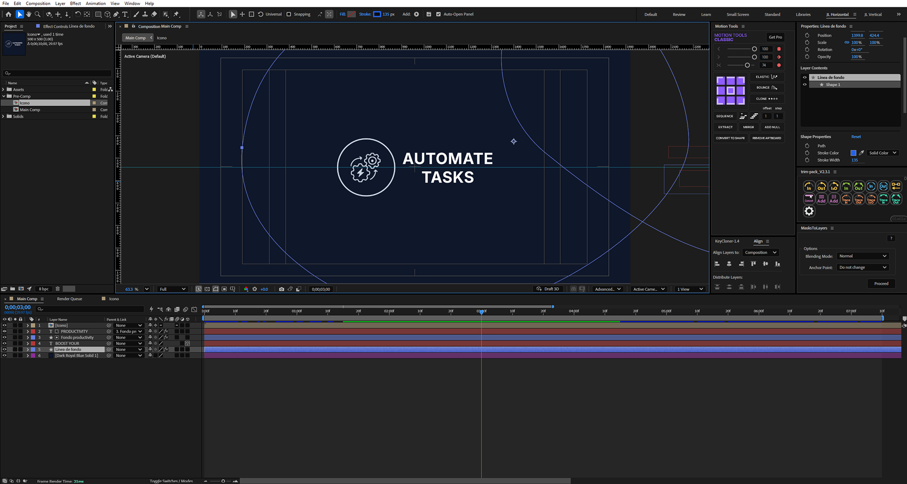Open the Composition menu
The image size is (907, 484).
[38, 3]
